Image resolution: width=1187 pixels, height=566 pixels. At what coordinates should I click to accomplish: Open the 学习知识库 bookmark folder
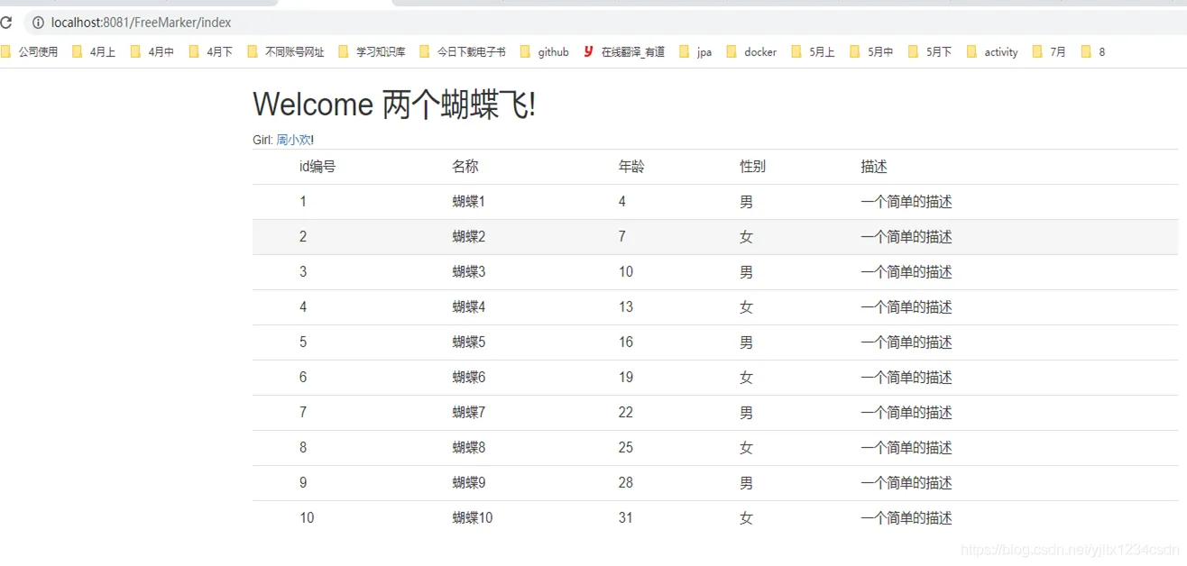(372, 52)
